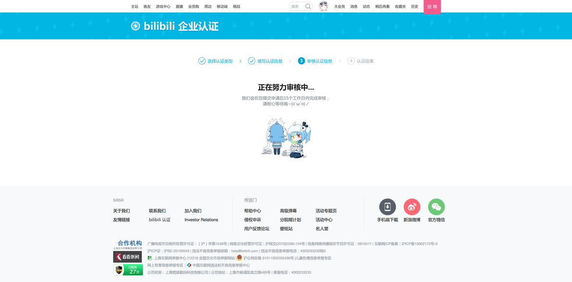
Task: Click the 认证结果 step label
Action: pyautogui.click(x=365, y=61)
